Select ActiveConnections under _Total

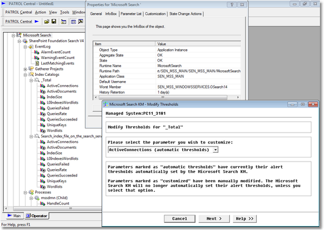(62, 86)
